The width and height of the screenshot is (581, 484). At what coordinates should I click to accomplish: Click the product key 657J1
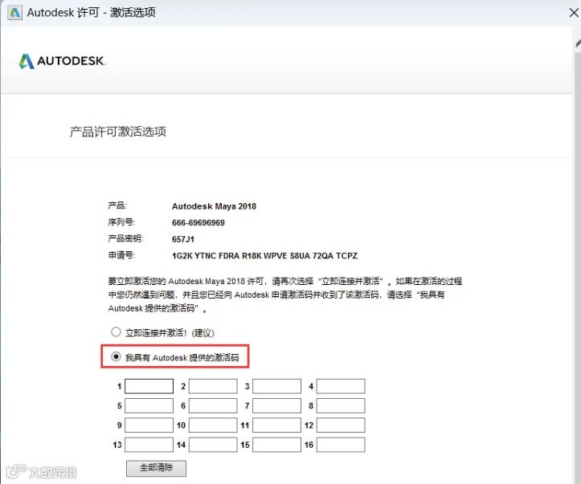[183, 239]
